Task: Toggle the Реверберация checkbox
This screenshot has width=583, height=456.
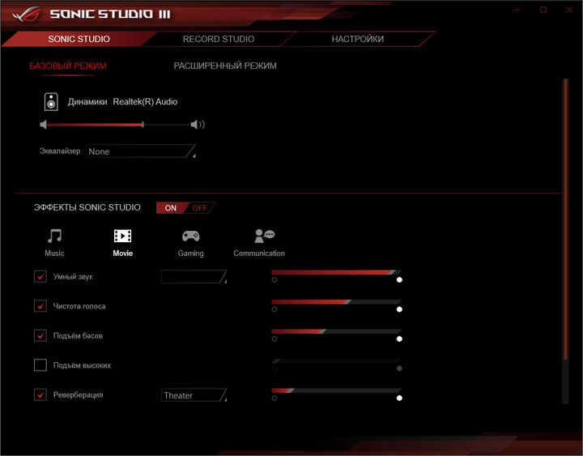Action: [40, 394]
